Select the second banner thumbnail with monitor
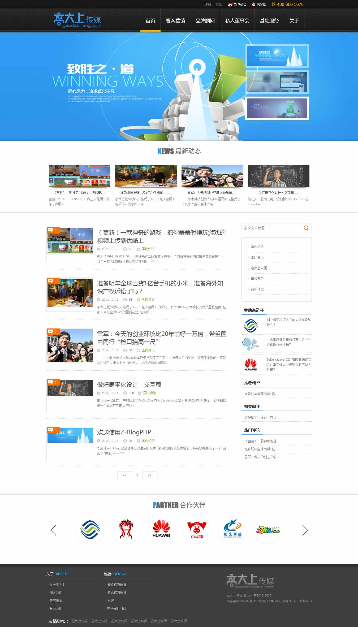358x627 pixels. click(x=277, y=82)
